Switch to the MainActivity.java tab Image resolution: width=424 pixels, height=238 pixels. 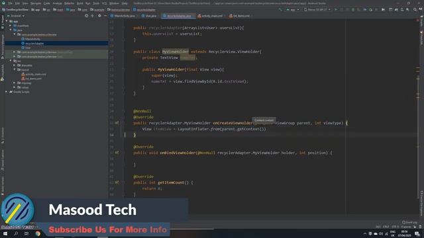[124, 16]
